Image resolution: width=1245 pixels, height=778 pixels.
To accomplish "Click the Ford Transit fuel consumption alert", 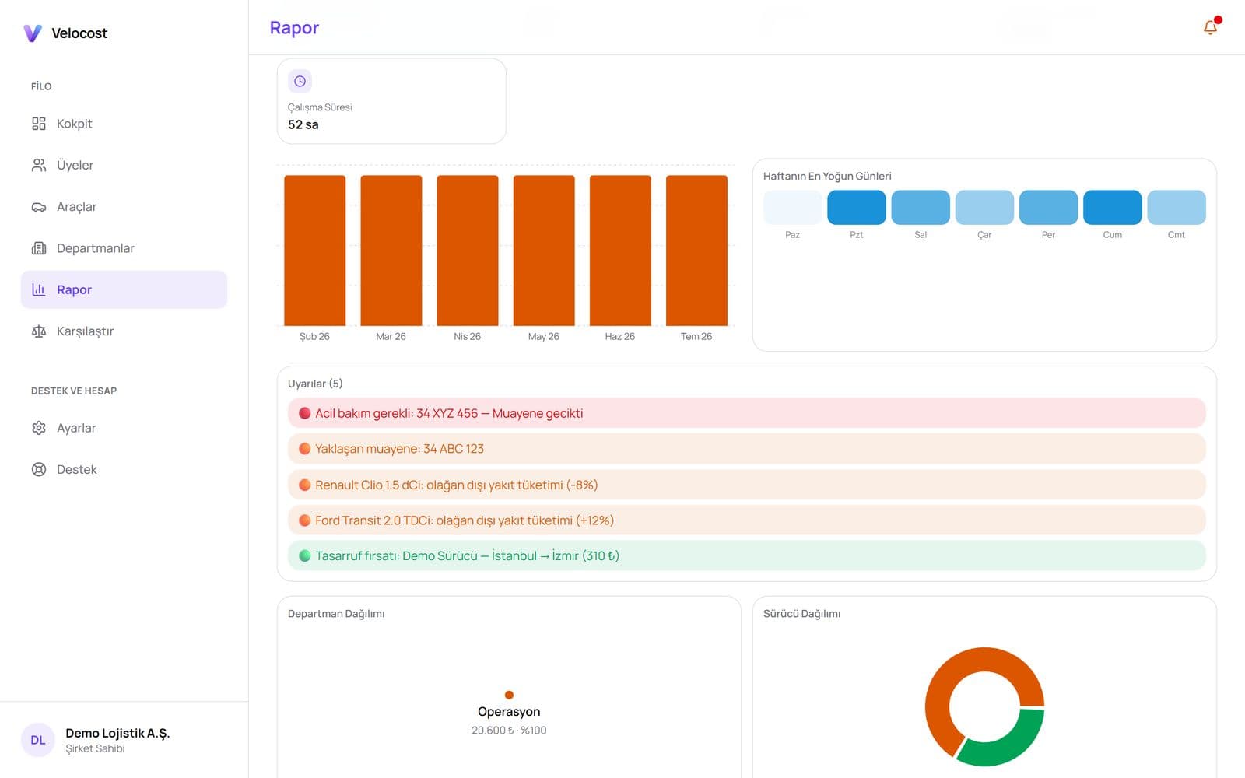I will (x=746, y=520).
